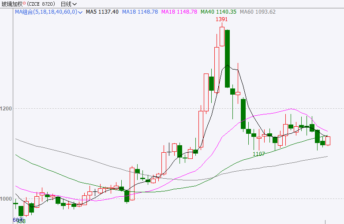Click the green MA40 1140.35 label
Screen dimensions: 344x224
click(x=218, y=12)
